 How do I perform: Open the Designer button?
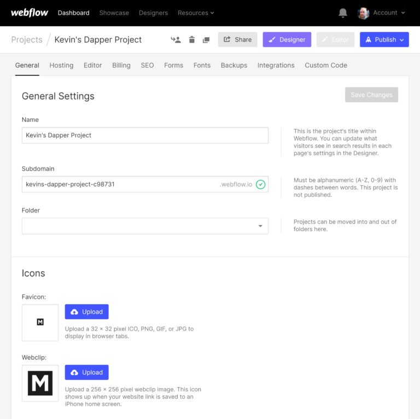click(x=287, y=40)
